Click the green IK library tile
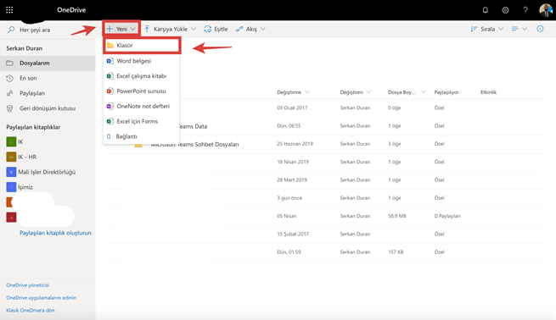The image size is (556, 320). (x=11, y=141)
